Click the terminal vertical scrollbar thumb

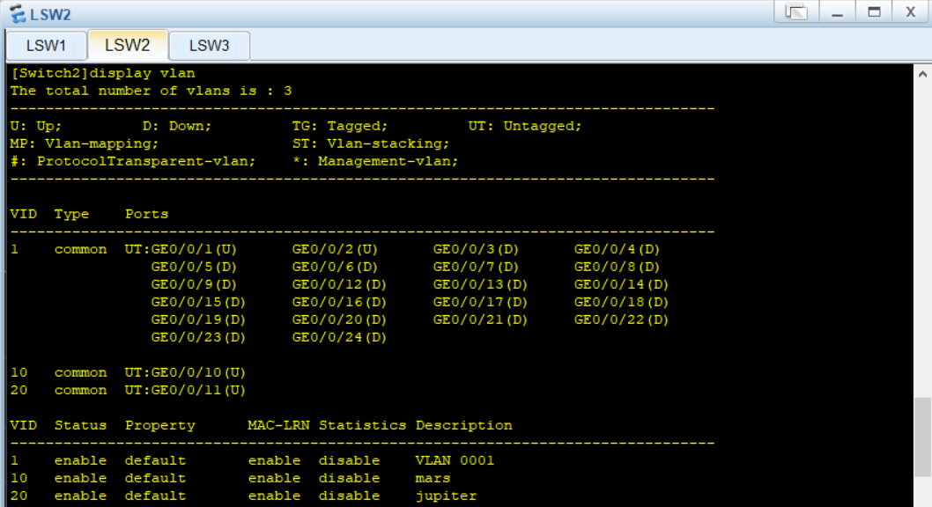(x=922, y=437)
